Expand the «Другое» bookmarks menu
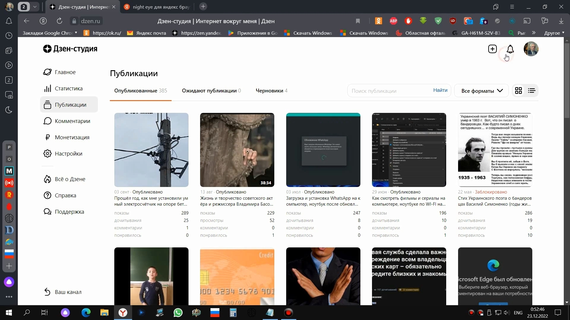 [554, 33]
